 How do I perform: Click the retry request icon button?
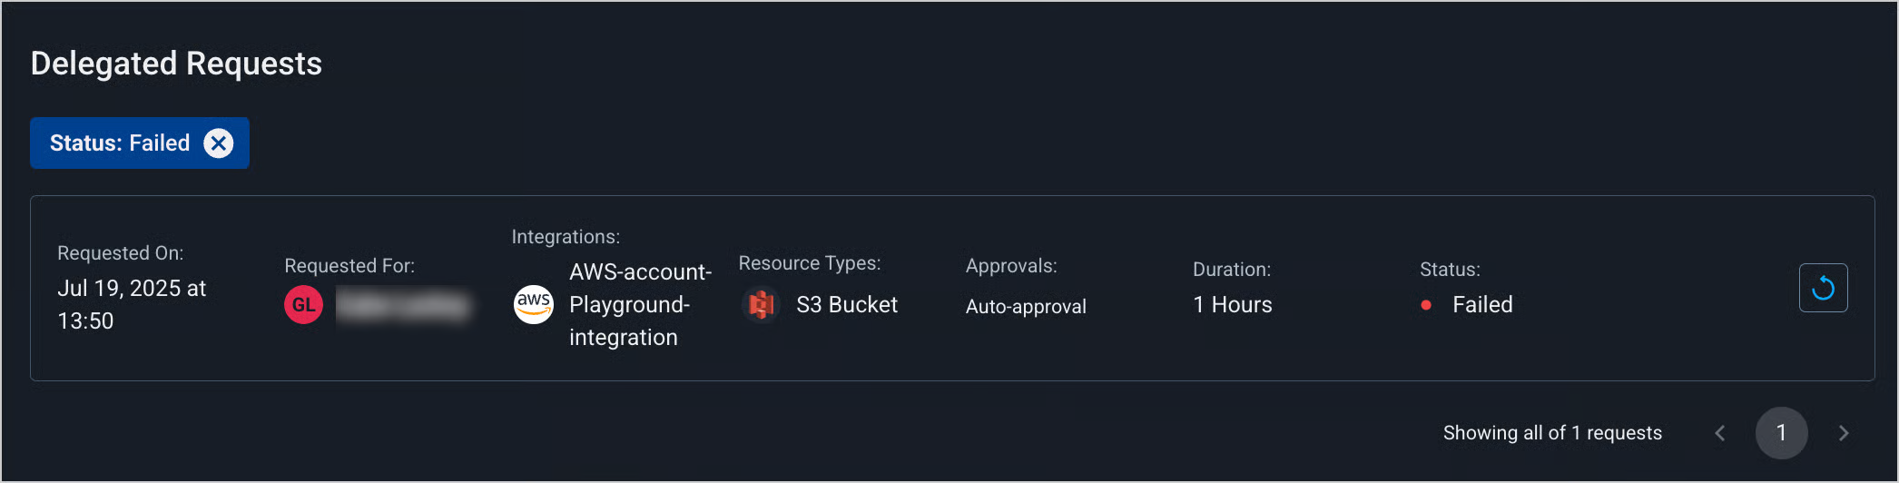[1823, 288]
